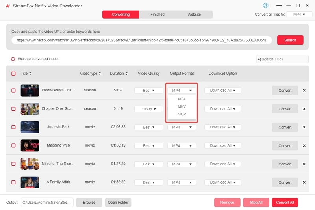Toggle the select-all checkbox in header
This screenshot has height=210, width=315.
pyautogui.click(x=13, y=74)
